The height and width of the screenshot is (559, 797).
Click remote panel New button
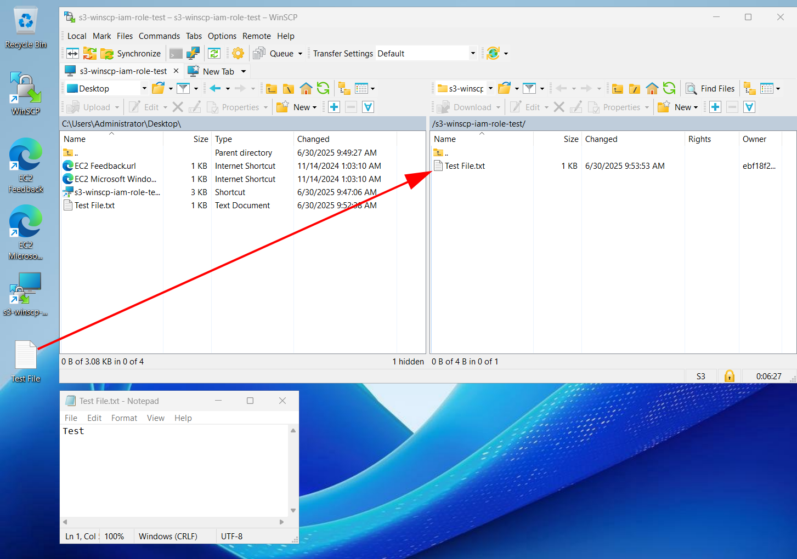tap(678, 107)
